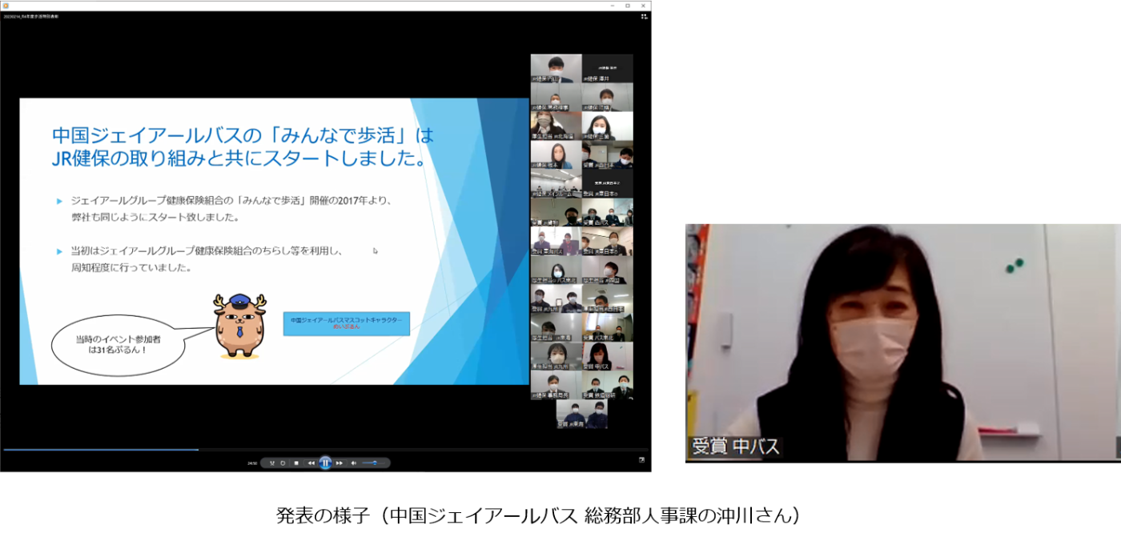The image size is (1121, 541).
Task: Toggle repeat in the player control bar
Action: [283, 463]
